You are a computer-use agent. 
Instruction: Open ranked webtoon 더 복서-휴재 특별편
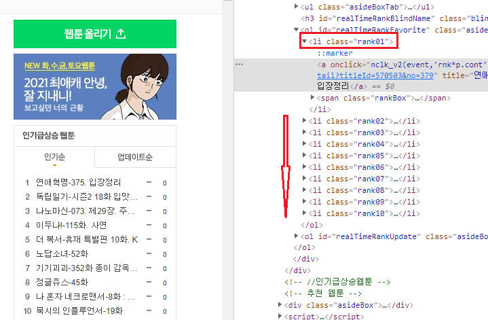(x=86, y=239)
